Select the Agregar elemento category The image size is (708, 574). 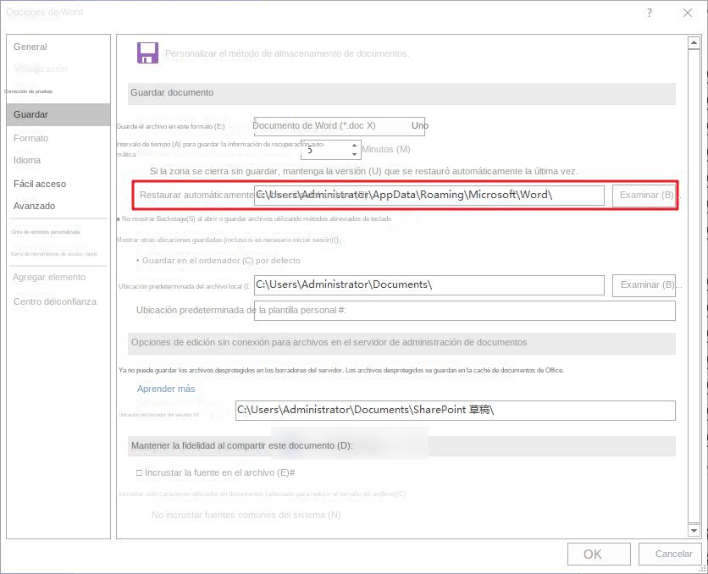pos(49,277)
